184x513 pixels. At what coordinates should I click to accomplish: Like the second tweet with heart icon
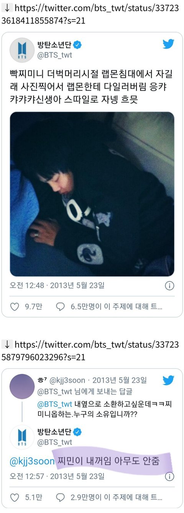(x=14, y=497)
